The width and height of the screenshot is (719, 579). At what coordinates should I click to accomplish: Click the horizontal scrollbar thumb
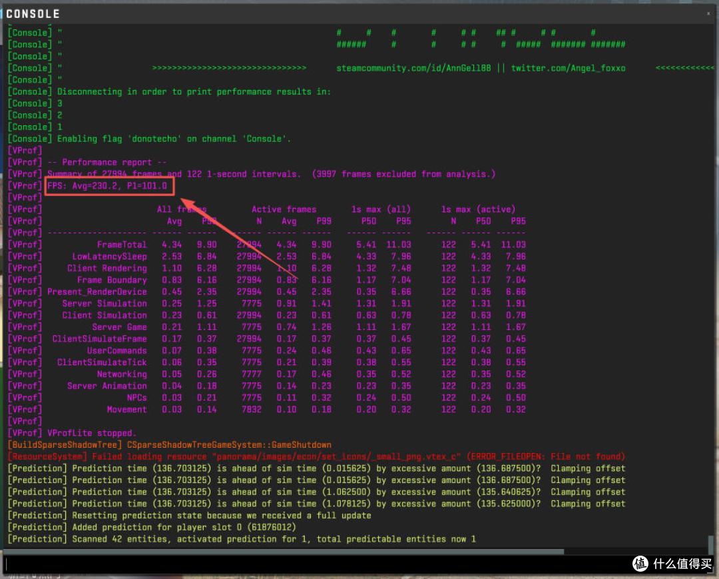point(284,552)
